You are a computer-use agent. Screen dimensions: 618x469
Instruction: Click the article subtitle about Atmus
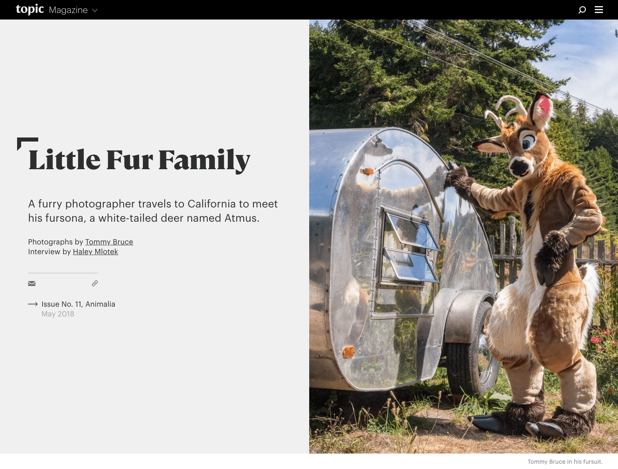(x=153, y=211)
